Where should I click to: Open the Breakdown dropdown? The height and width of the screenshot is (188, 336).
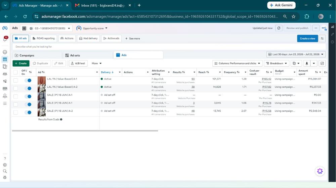277,63
